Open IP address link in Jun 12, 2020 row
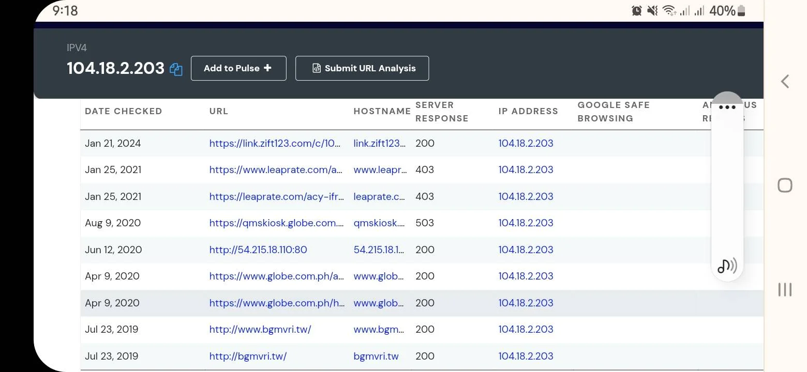 [526, 250]
